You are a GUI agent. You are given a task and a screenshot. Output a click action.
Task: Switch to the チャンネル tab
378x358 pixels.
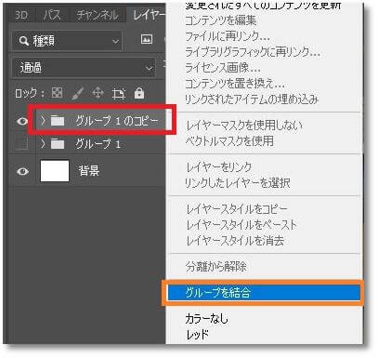98,15
